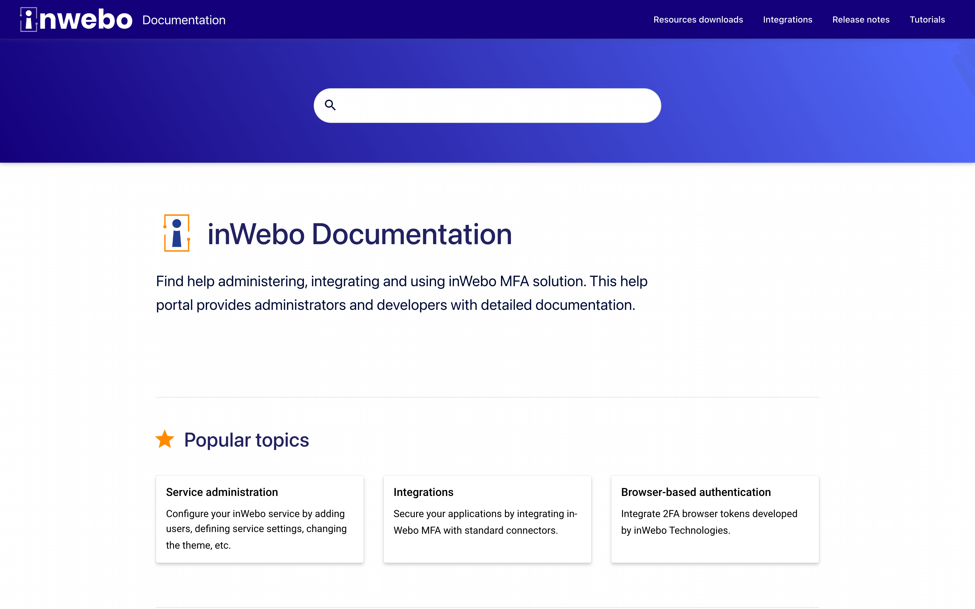This screenshot has width=975, height=609.
Task: Click text 'Configure your inWebo service by adding'
Action: click(255, 513)
